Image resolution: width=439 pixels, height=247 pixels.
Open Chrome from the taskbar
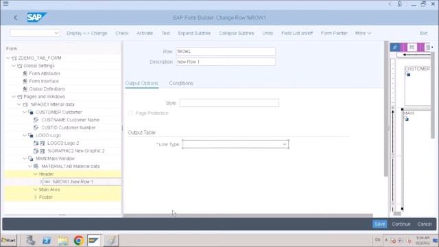(x=79, y=240)
